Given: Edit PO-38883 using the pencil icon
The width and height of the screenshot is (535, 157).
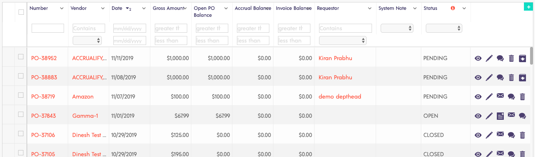Looking at the screenshot, I should pyautogui.click(x=489, y=78).
